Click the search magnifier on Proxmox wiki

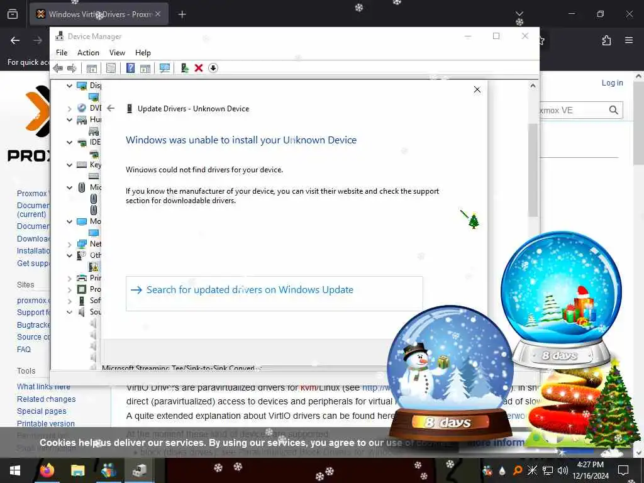(613, 110)
